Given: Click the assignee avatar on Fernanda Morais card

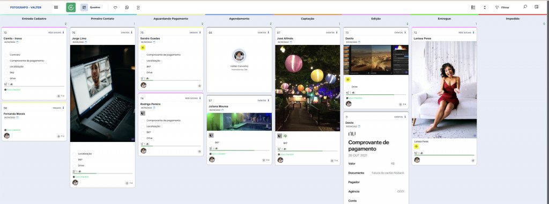Looking at the screenshot, I should click(x=6, y=136).
